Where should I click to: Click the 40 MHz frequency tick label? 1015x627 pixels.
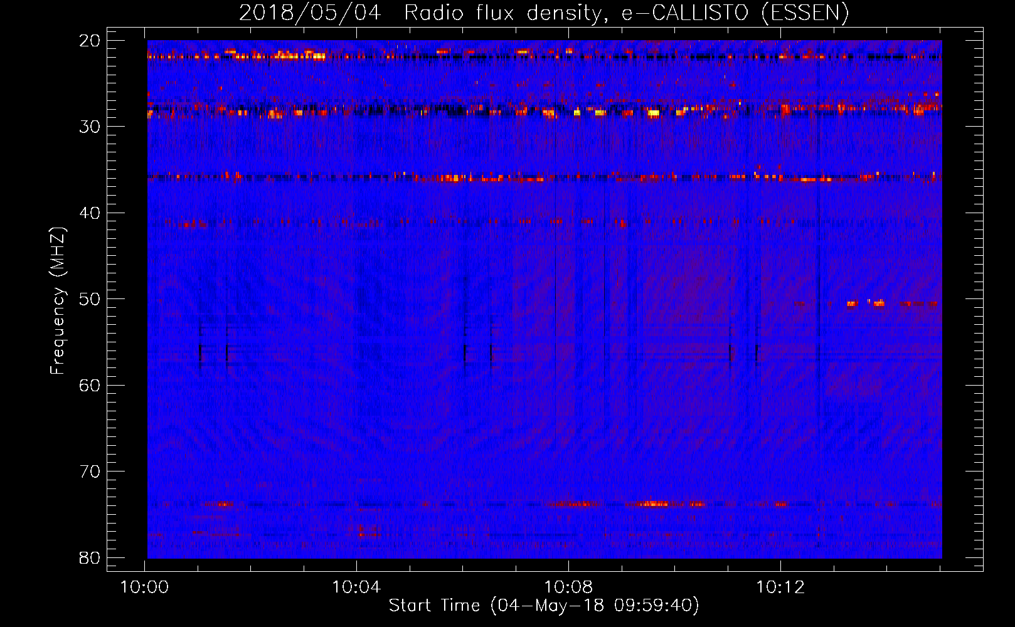[x=90, y=213]
